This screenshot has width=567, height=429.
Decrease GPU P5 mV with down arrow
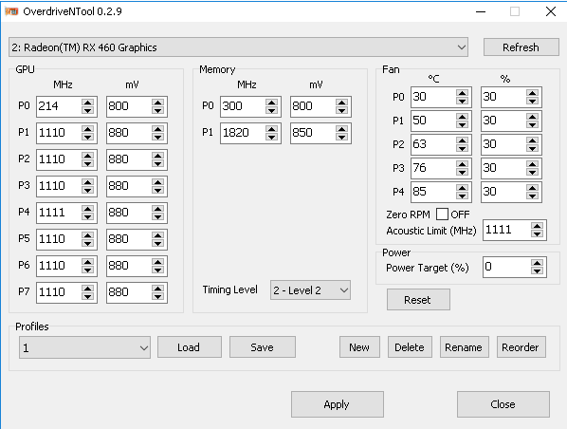coord(157,243)
